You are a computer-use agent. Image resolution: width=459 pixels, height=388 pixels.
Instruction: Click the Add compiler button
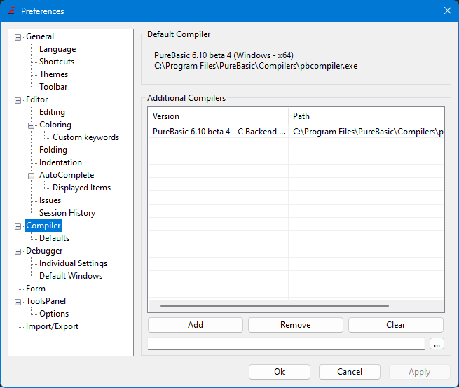click(x=196, y=325)
